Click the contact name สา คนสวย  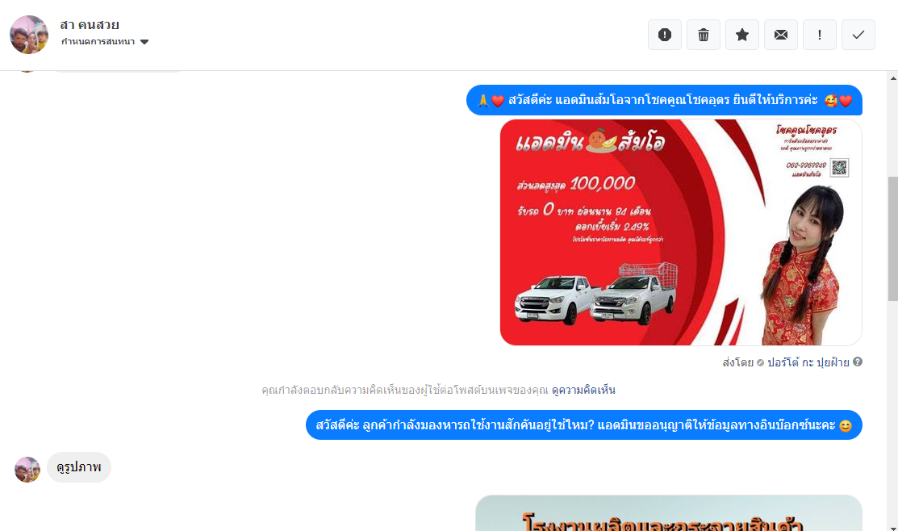(x=90, y=25)
